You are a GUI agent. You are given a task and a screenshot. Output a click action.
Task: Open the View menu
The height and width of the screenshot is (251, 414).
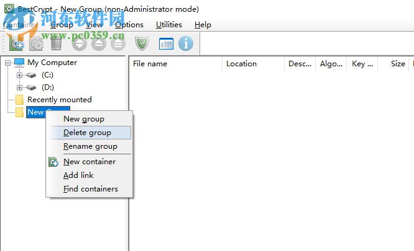coord(94,25)
